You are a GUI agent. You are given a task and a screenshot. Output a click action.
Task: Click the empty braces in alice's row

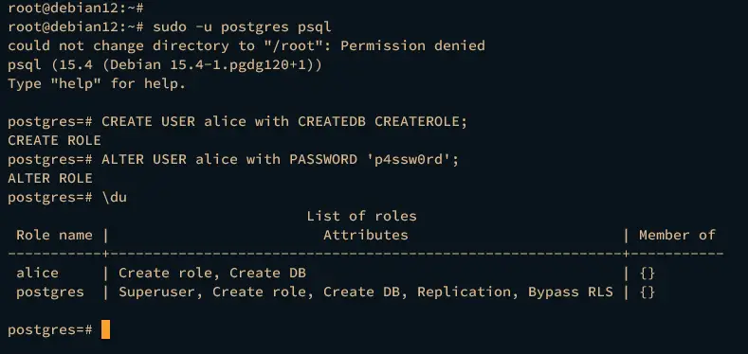point(648,273)
